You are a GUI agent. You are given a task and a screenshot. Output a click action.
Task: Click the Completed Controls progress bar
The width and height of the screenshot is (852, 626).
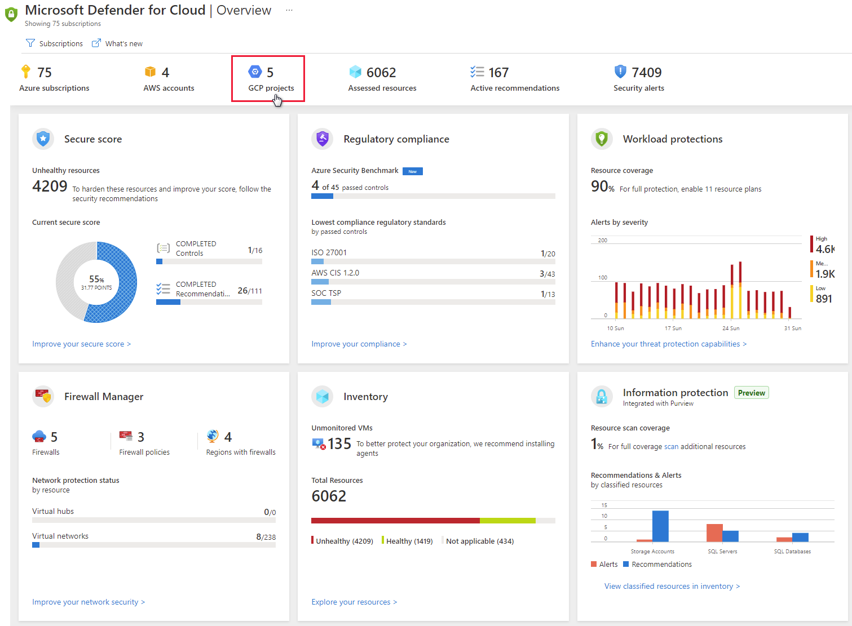[209, 261]
